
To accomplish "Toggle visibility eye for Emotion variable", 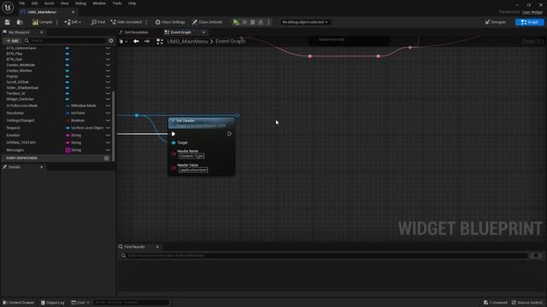I will point(108,135).
